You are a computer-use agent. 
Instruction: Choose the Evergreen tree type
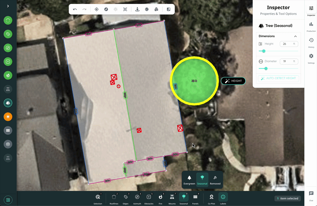[189, 179]
